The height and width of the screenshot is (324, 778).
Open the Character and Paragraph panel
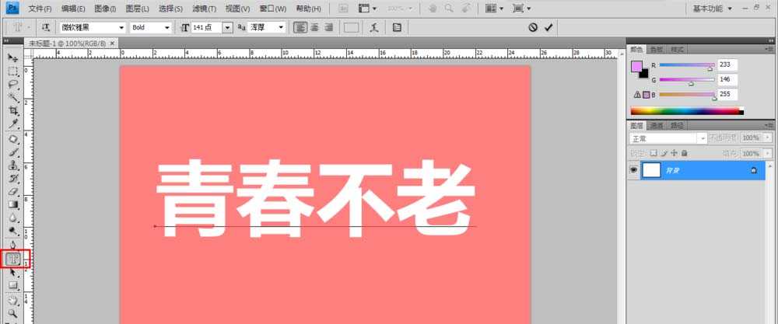coord(397,27)
